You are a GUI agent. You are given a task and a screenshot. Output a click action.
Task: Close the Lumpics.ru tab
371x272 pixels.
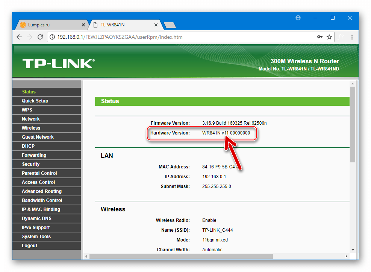tap(83, 25)
